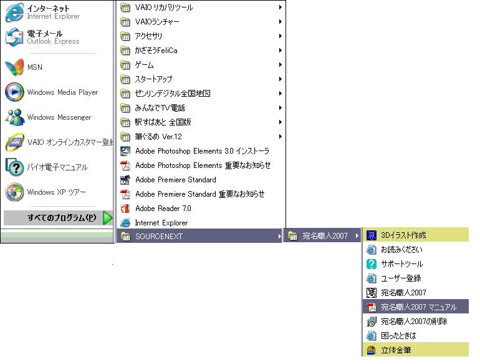Screen dimensions: 480x364
Task: Launch Windows Messenger icon
Action: click(x=14, y=117)
